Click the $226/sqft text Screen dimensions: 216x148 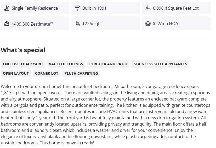92,23
